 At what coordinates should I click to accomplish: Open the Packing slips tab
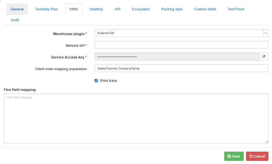coord(172,9)
